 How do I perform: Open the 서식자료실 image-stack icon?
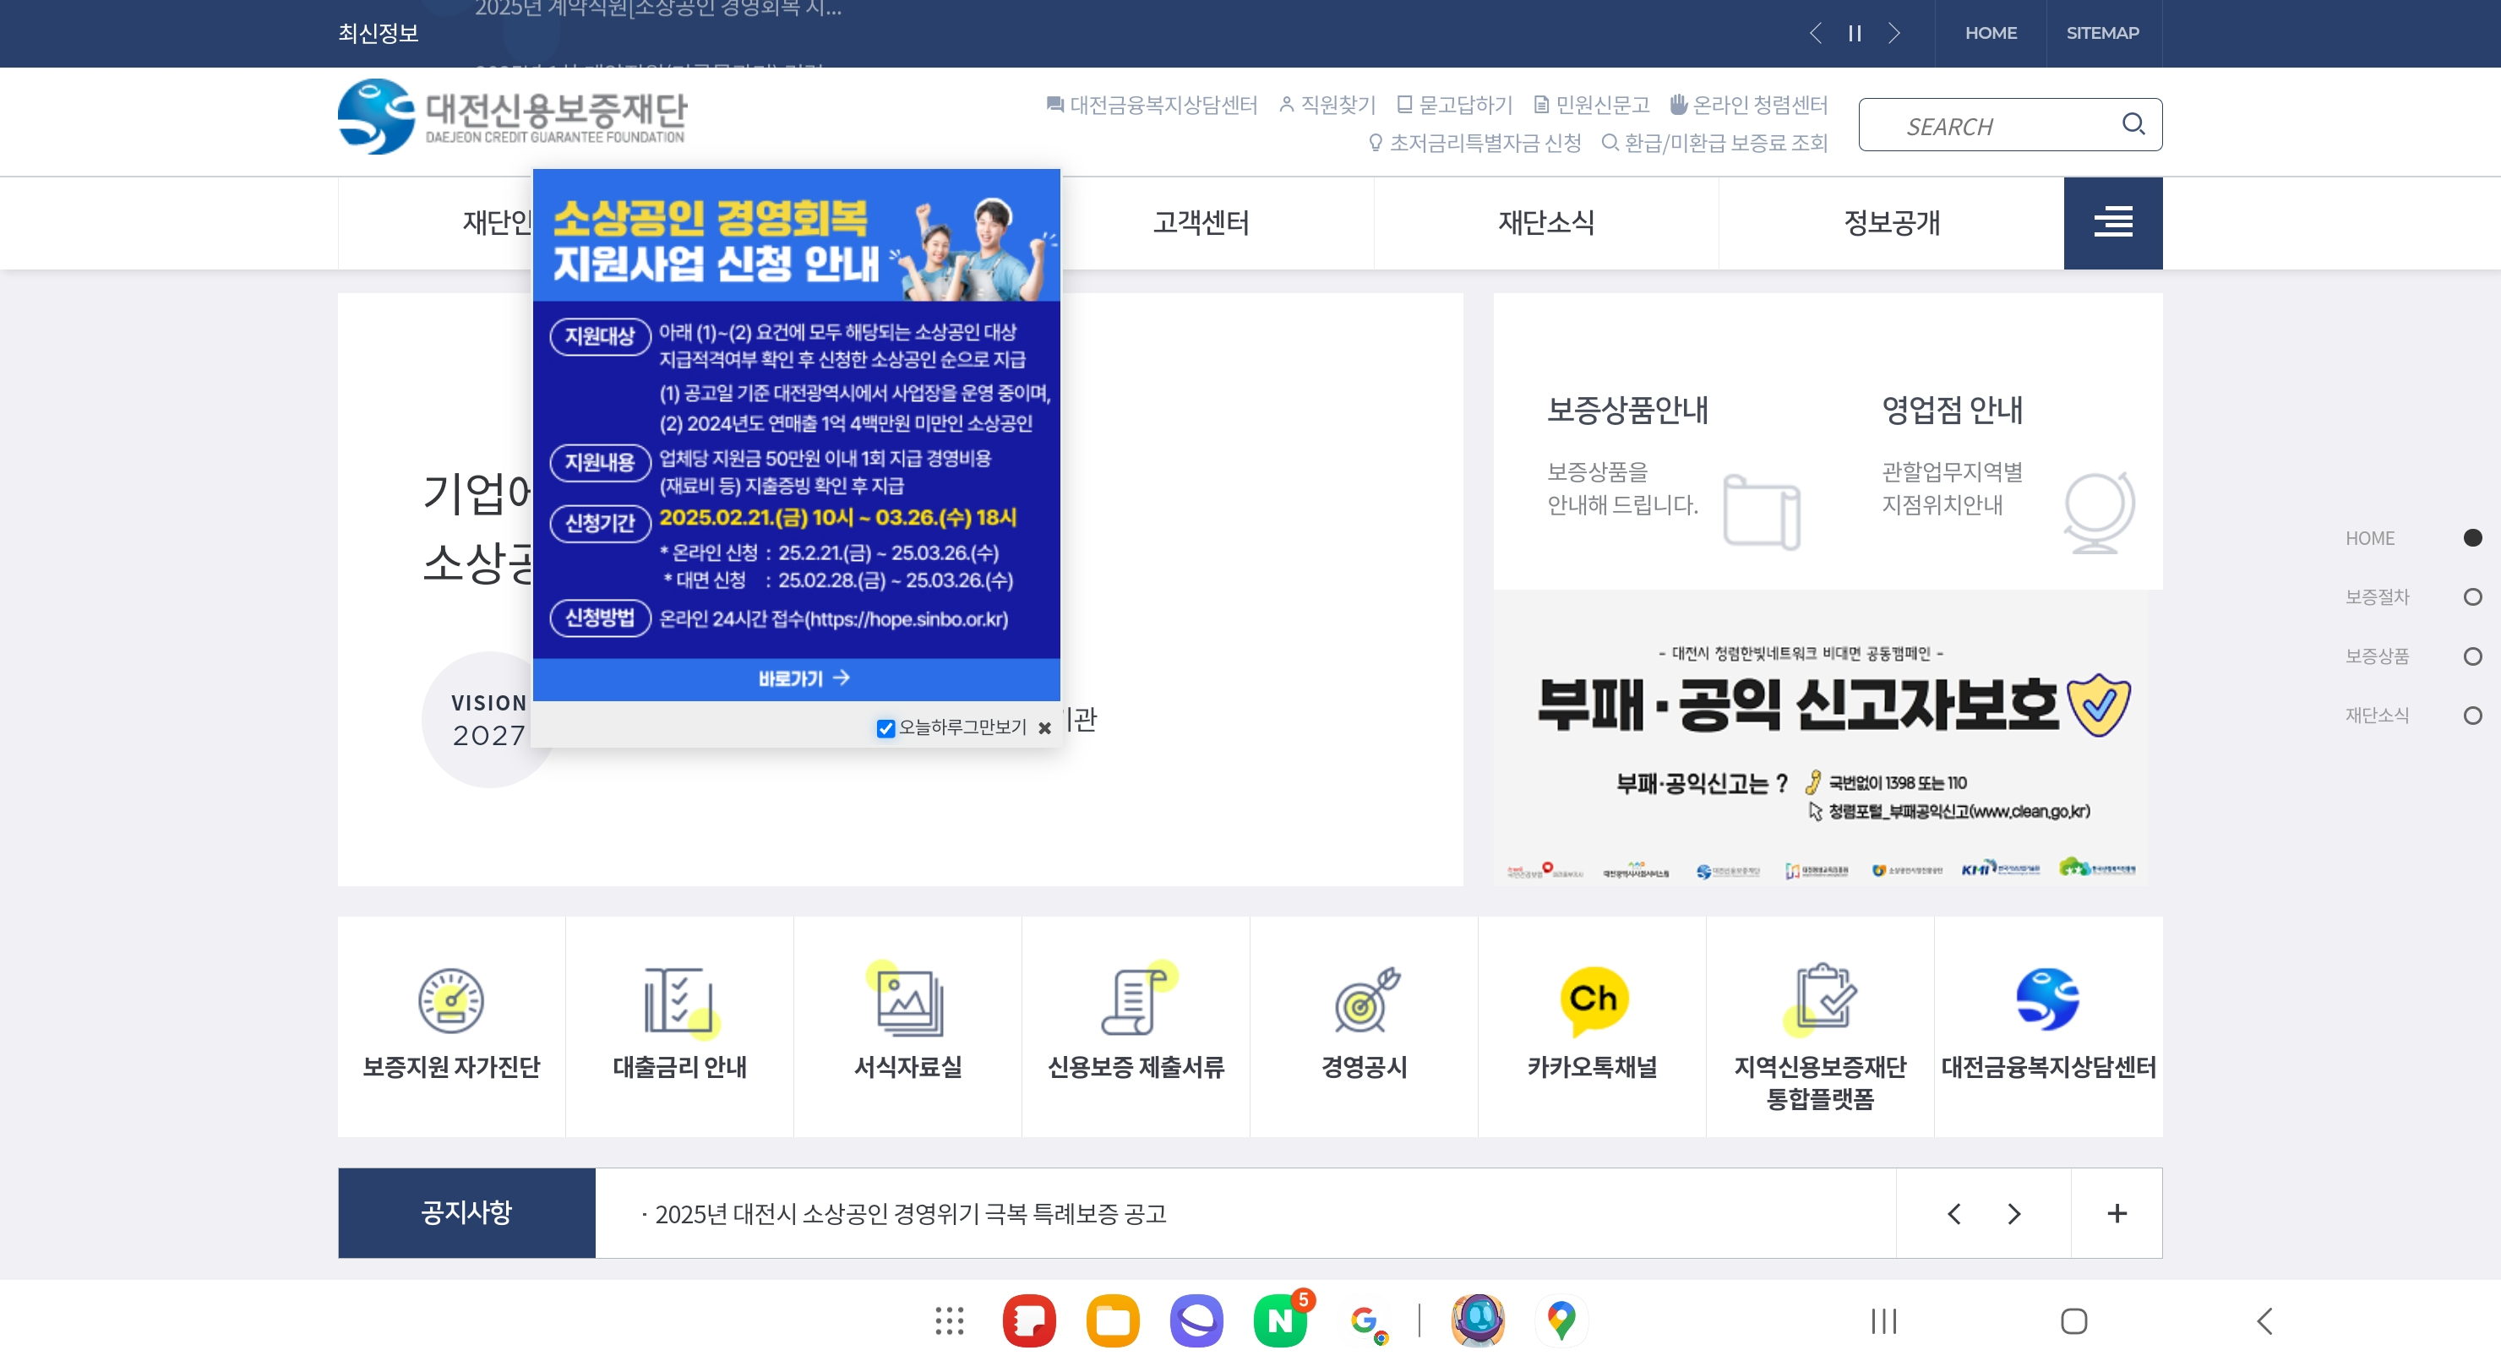[x=907, y=1000]
